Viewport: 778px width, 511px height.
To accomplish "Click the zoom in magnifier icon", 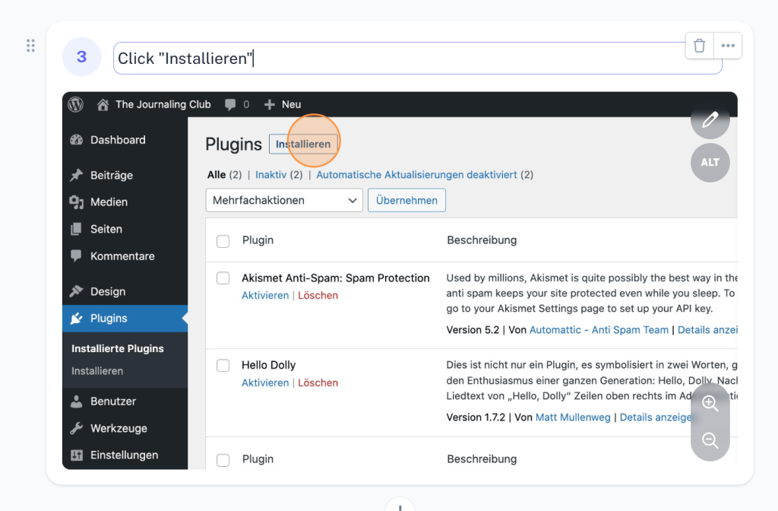I will (710, 404).
